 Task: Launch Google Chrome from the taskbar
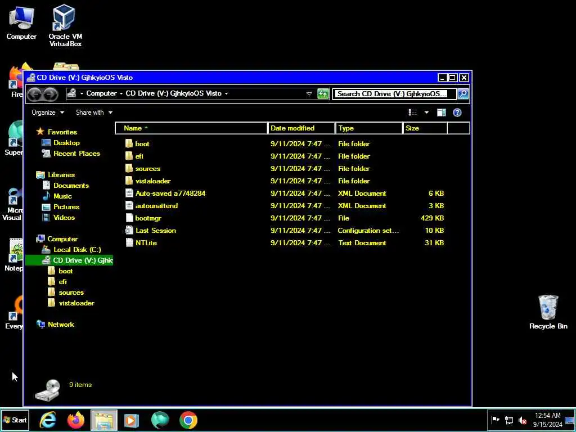click(x=188, y=420)
